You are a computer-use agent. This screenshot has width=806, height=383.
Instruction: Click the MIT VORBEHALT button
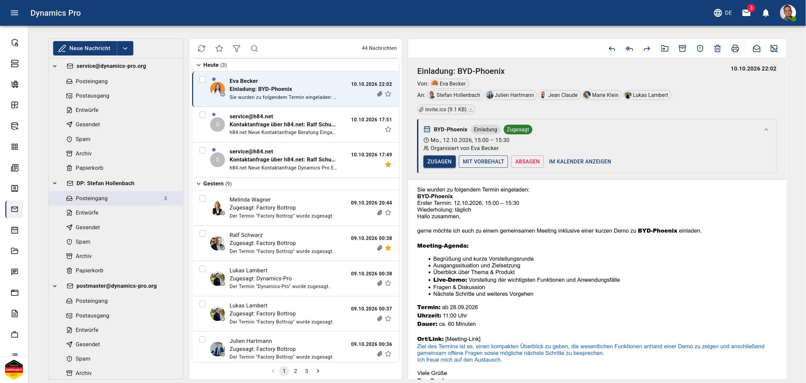point(483,162)
